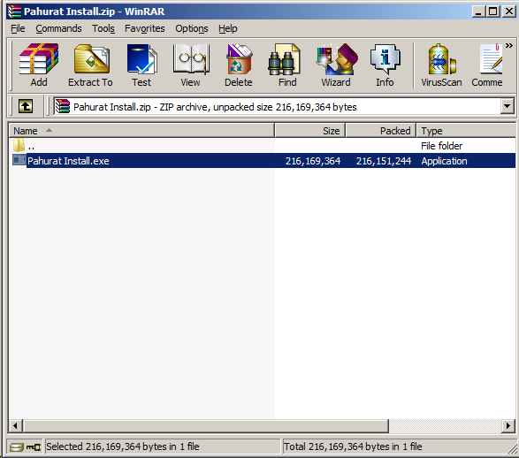Click the Pahurat Install.exe application icon
The image size is (519, 458).
point(19,161)
